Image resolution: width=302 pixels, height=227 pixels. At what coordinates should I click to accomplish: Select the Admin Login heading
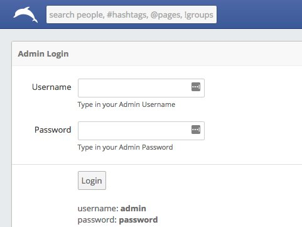(43, 54)
